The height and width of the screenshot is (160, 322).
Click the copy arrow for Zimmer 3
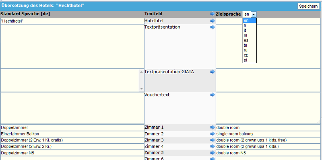pos(213,140)
